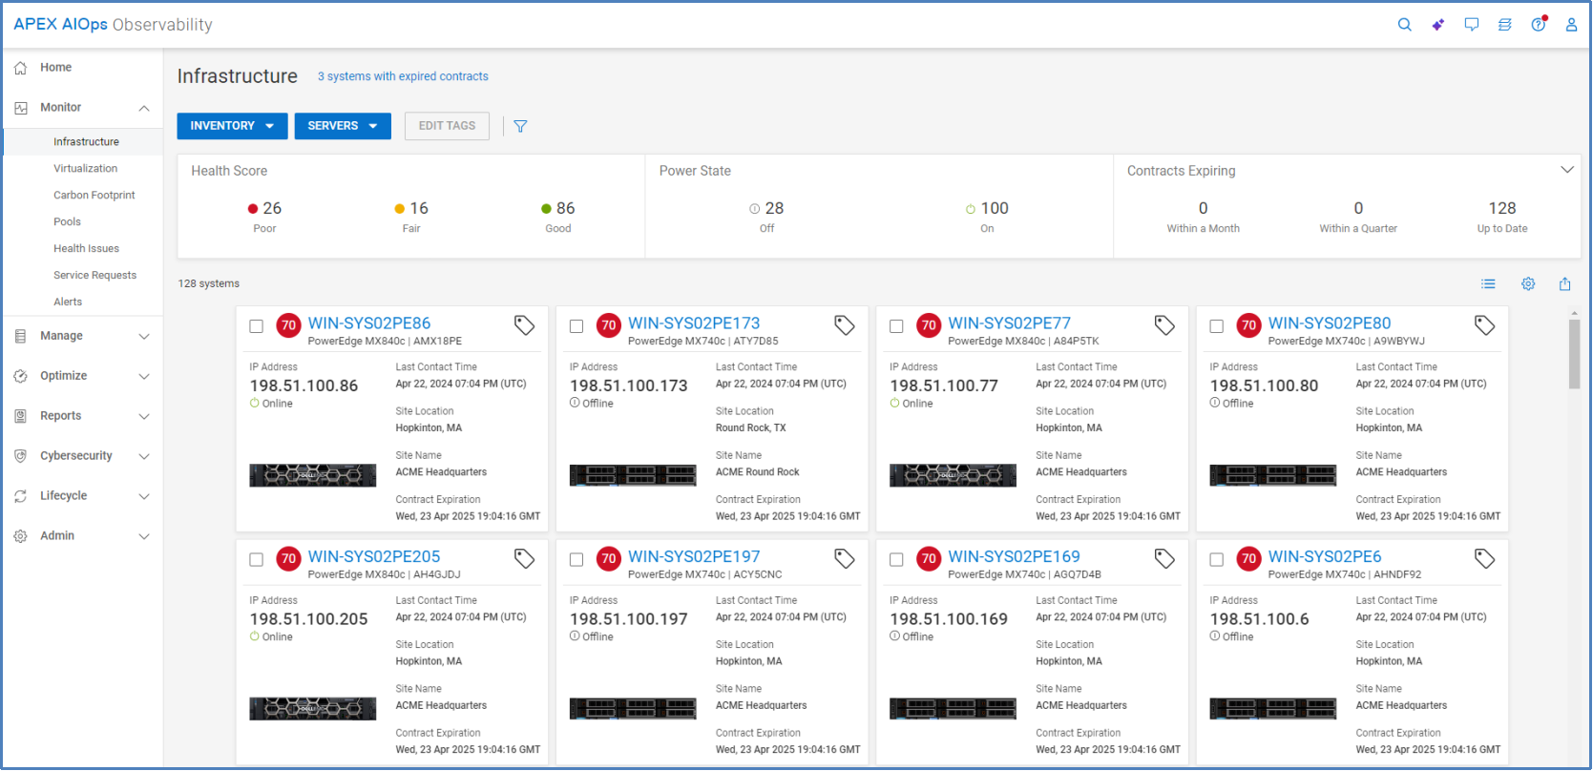Viewport: 1593px width, 771px height.
Task: Click the Home house icon
Action: tap(20, 68)
